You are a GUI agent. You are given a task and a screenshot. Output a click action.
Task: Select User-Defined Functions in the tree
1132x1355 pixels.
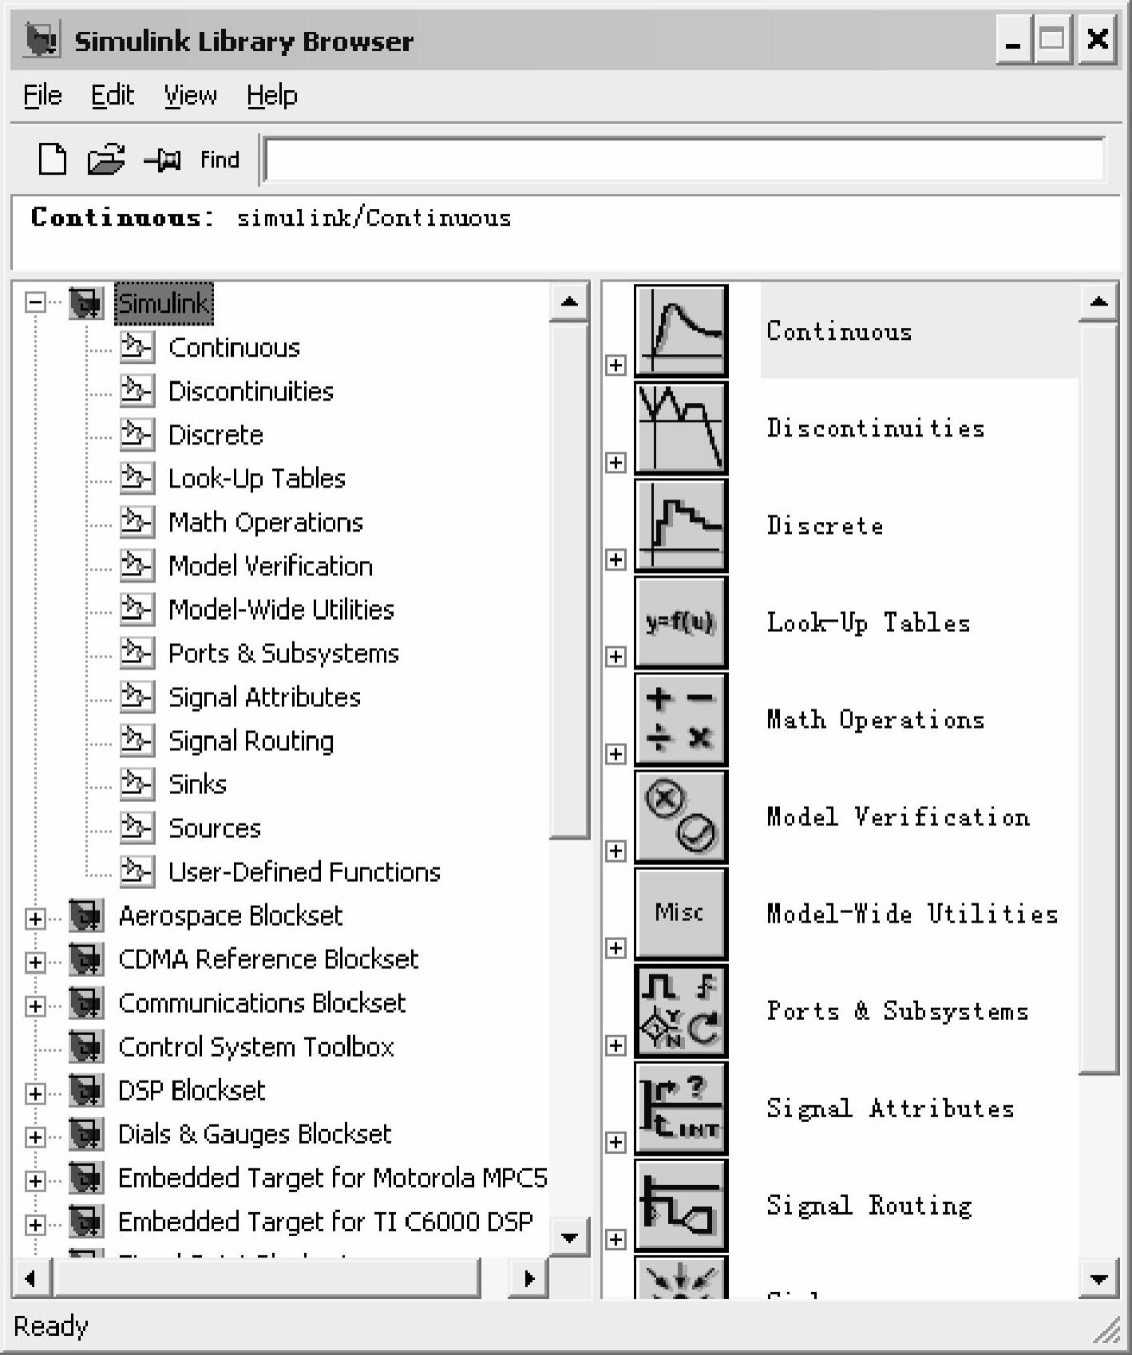[304, 871]
